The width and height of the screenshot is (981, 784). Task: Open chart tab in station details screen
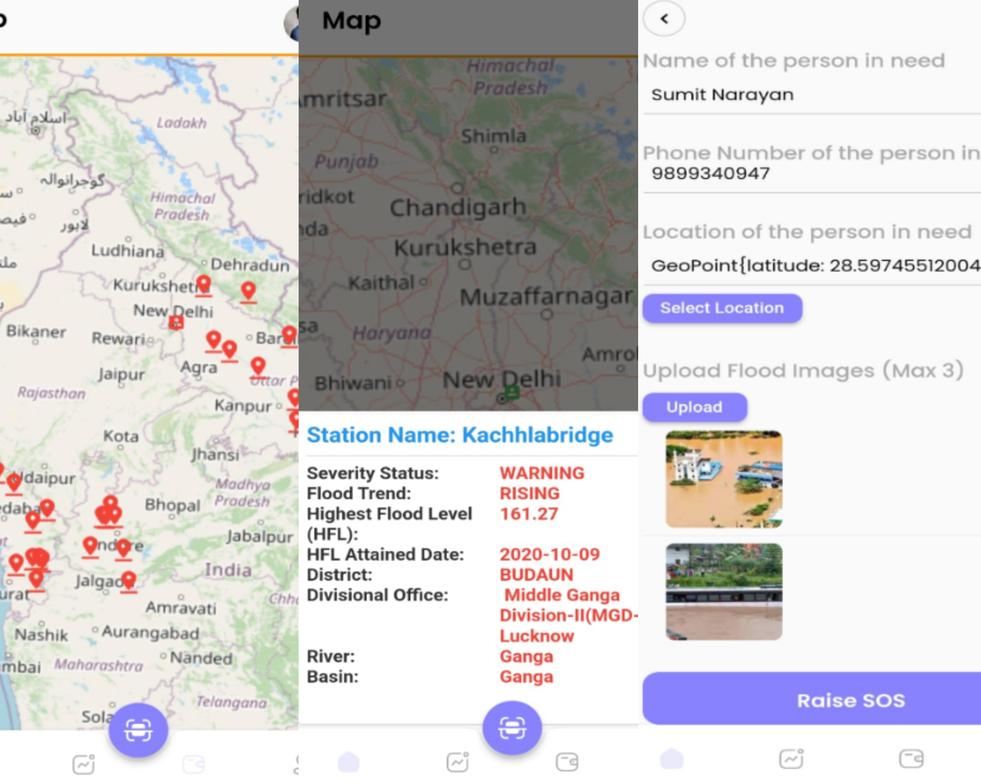[457, 762]
